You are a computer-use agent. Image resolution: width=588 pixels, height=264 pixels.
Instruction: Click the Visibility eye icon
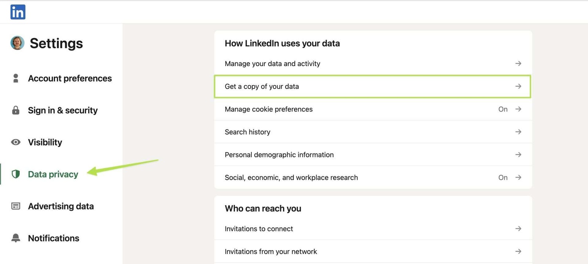[x=16, y=142]
